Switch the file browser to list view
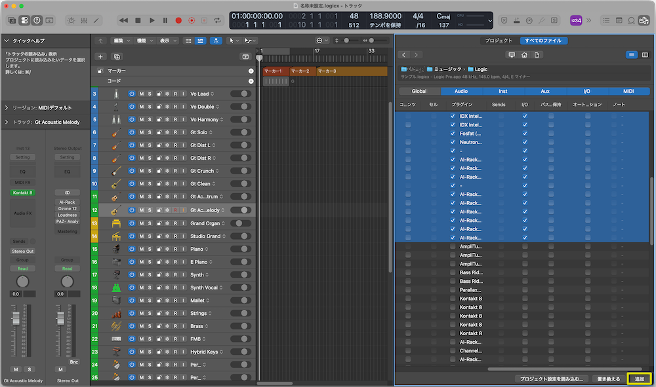Viewport: 656px width, 387px height. coord(632,55)
